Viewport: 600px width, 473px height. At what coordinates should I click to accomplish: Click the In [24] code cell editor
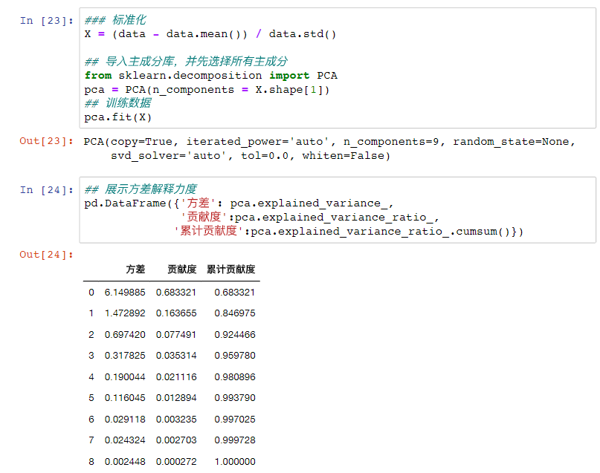coord(338,209)
